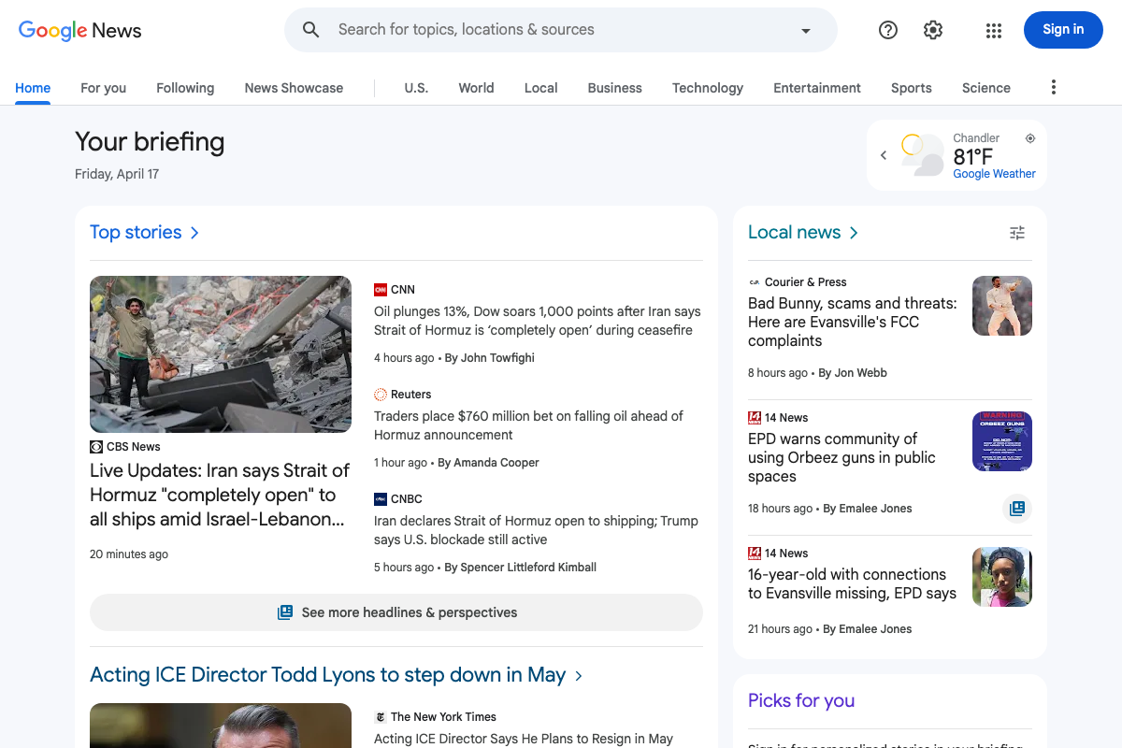Open the For you tab
Image resolution: width=1122 pixels, height=748 pixels.
tap(103, 88)
